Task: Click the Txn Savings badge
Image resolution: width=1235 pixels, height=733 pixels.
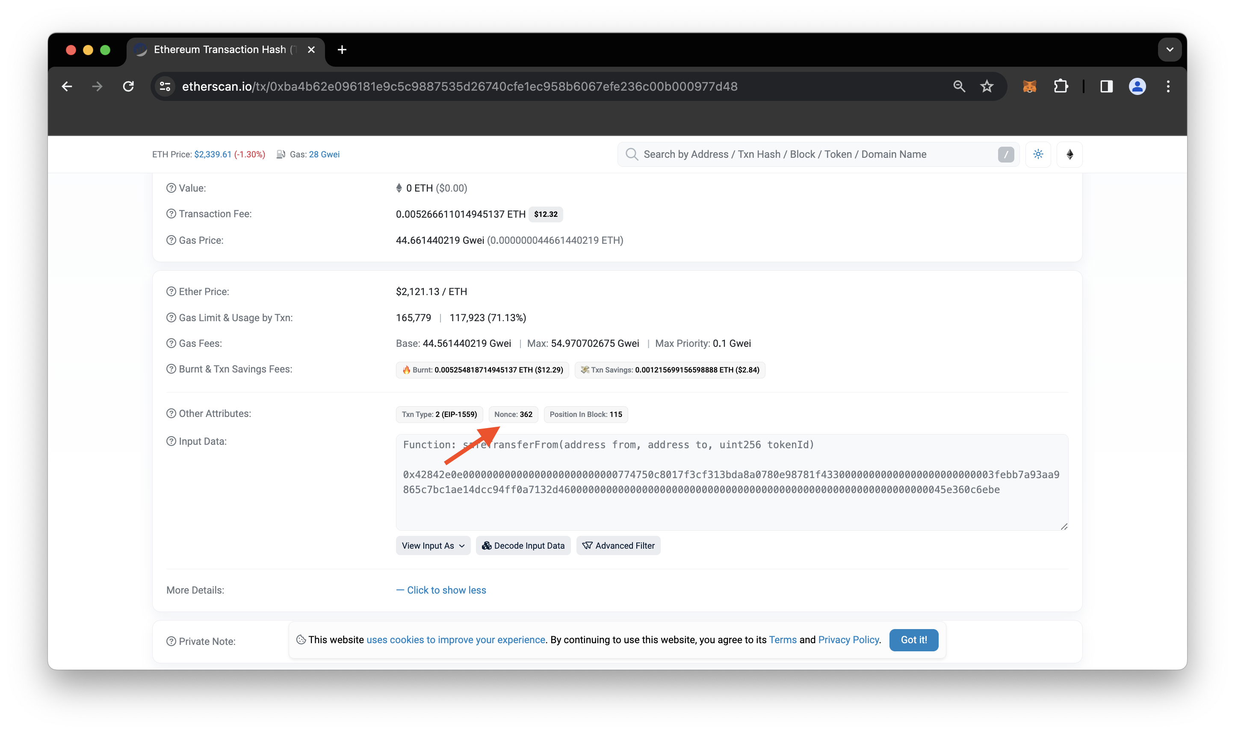Action: pyautogui.click(x=670, y=370)
